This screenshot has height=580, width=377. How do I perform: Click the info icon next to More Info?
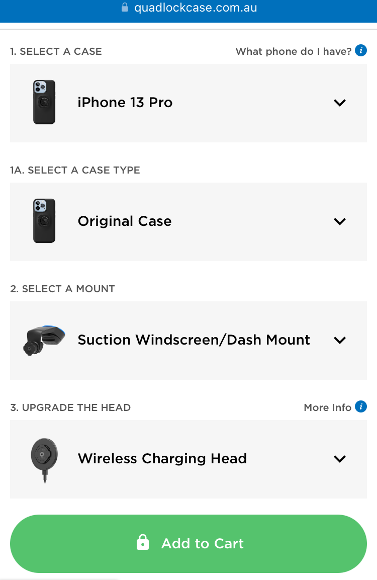pyautogui.click(x=361, y=406)
